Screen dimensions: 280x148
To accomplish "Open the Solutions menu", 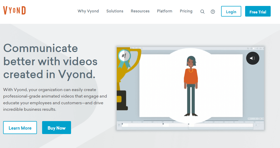I will 115,11.
